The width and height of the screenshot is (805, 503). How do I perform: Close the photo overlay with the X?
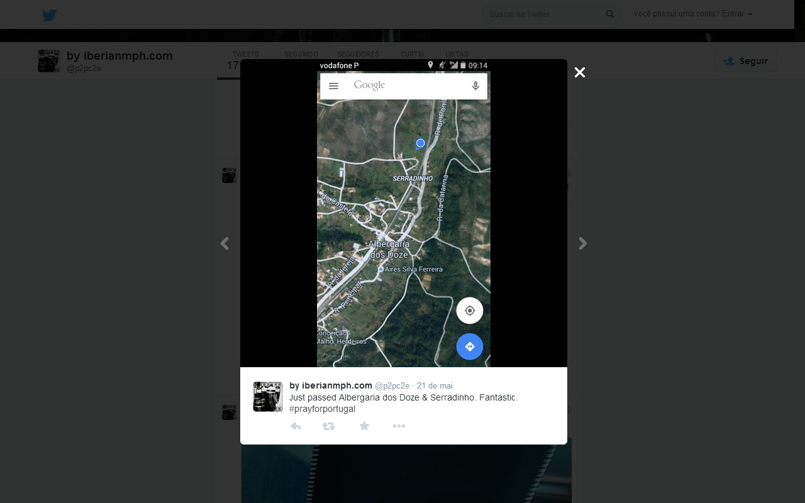tap(580, 72)
